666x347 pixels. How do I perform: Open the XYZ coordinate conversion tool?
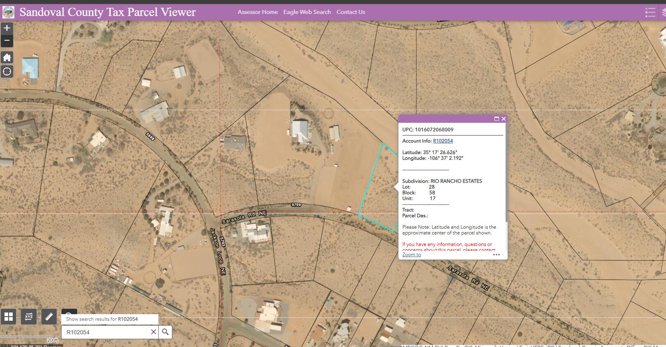click(x=29, y=317)
